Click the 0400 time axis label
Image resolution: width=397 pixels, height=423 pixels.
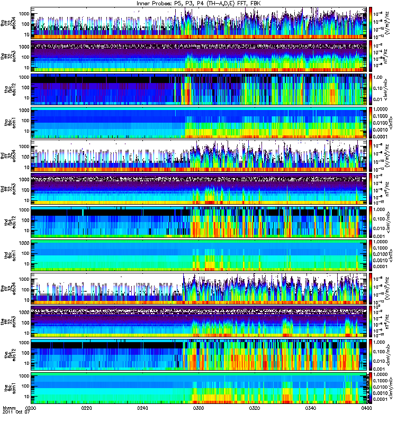[366, 408]
